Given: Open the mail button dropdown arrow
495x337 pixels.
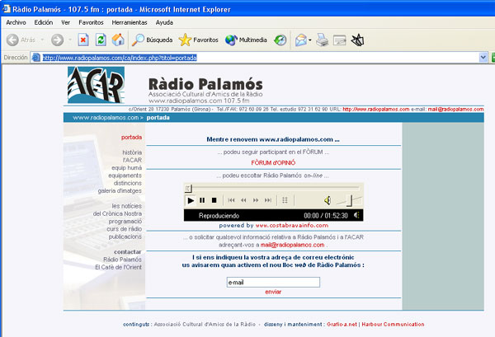Looking at the screenshot, I should [x=310, y=40].
